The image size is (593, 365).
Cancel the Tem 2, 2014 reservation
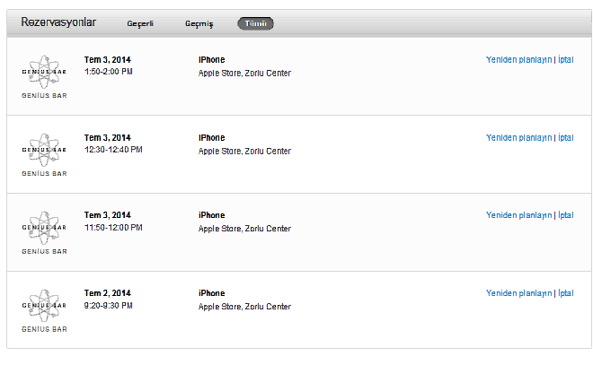click(x=566, y=293)
